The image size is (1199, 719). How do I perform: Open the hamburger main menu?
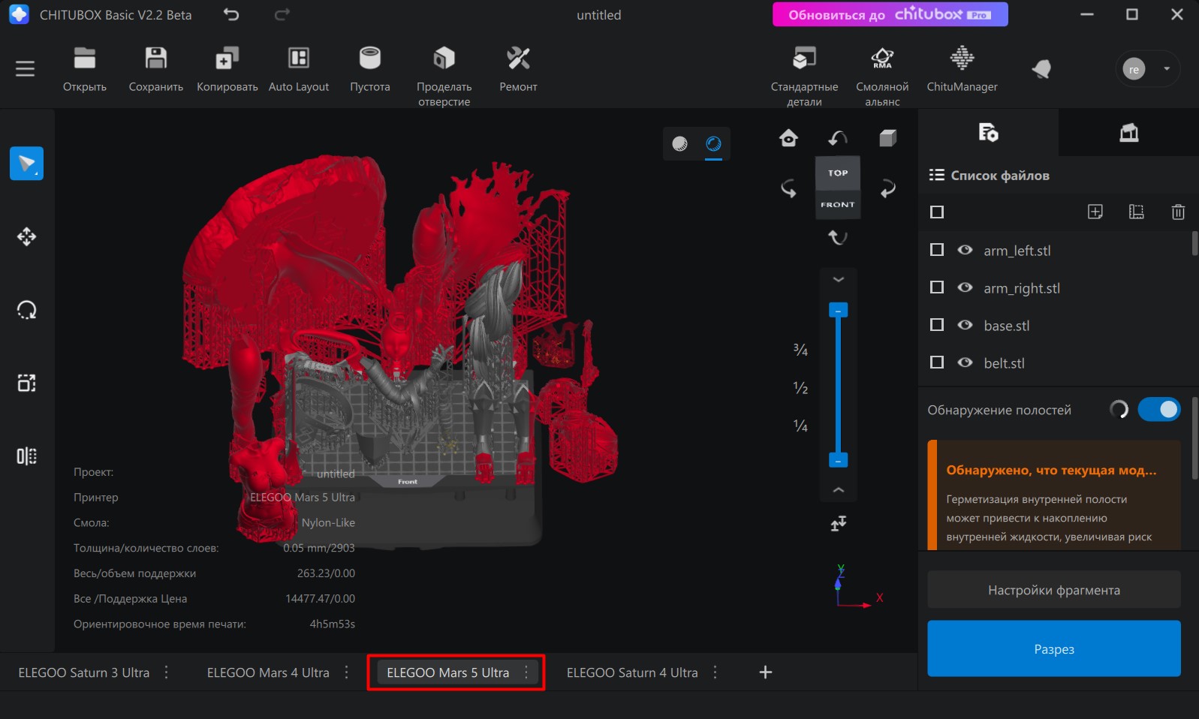pos(26,69)
